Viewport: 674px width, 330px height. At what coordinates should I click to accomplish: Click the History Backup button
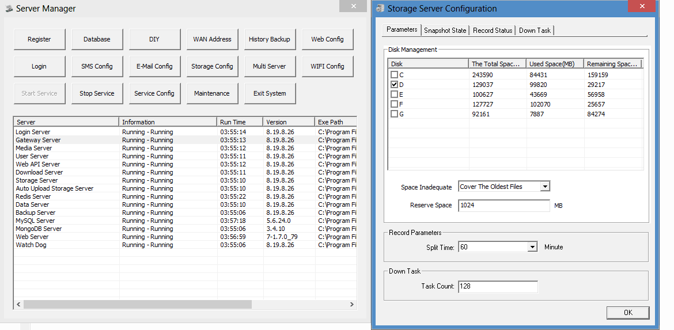(270, 39)
